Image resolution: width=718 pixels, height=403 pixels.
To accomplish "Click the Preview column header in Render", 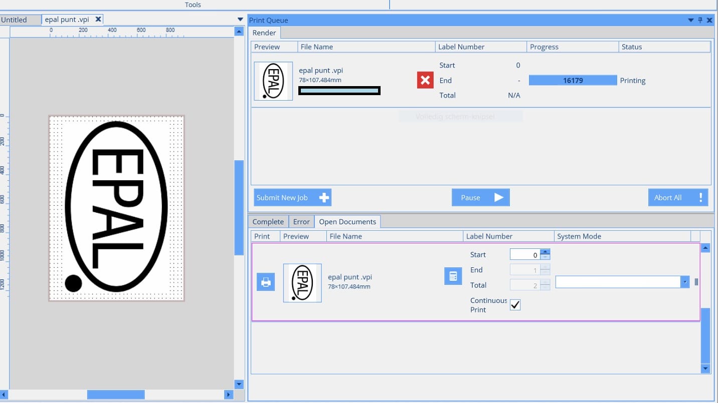I will pos(274,47).
